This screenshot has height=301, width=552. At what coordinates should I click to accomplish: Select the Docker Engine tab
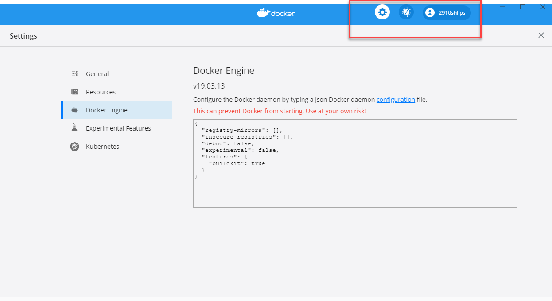point(117,110)
